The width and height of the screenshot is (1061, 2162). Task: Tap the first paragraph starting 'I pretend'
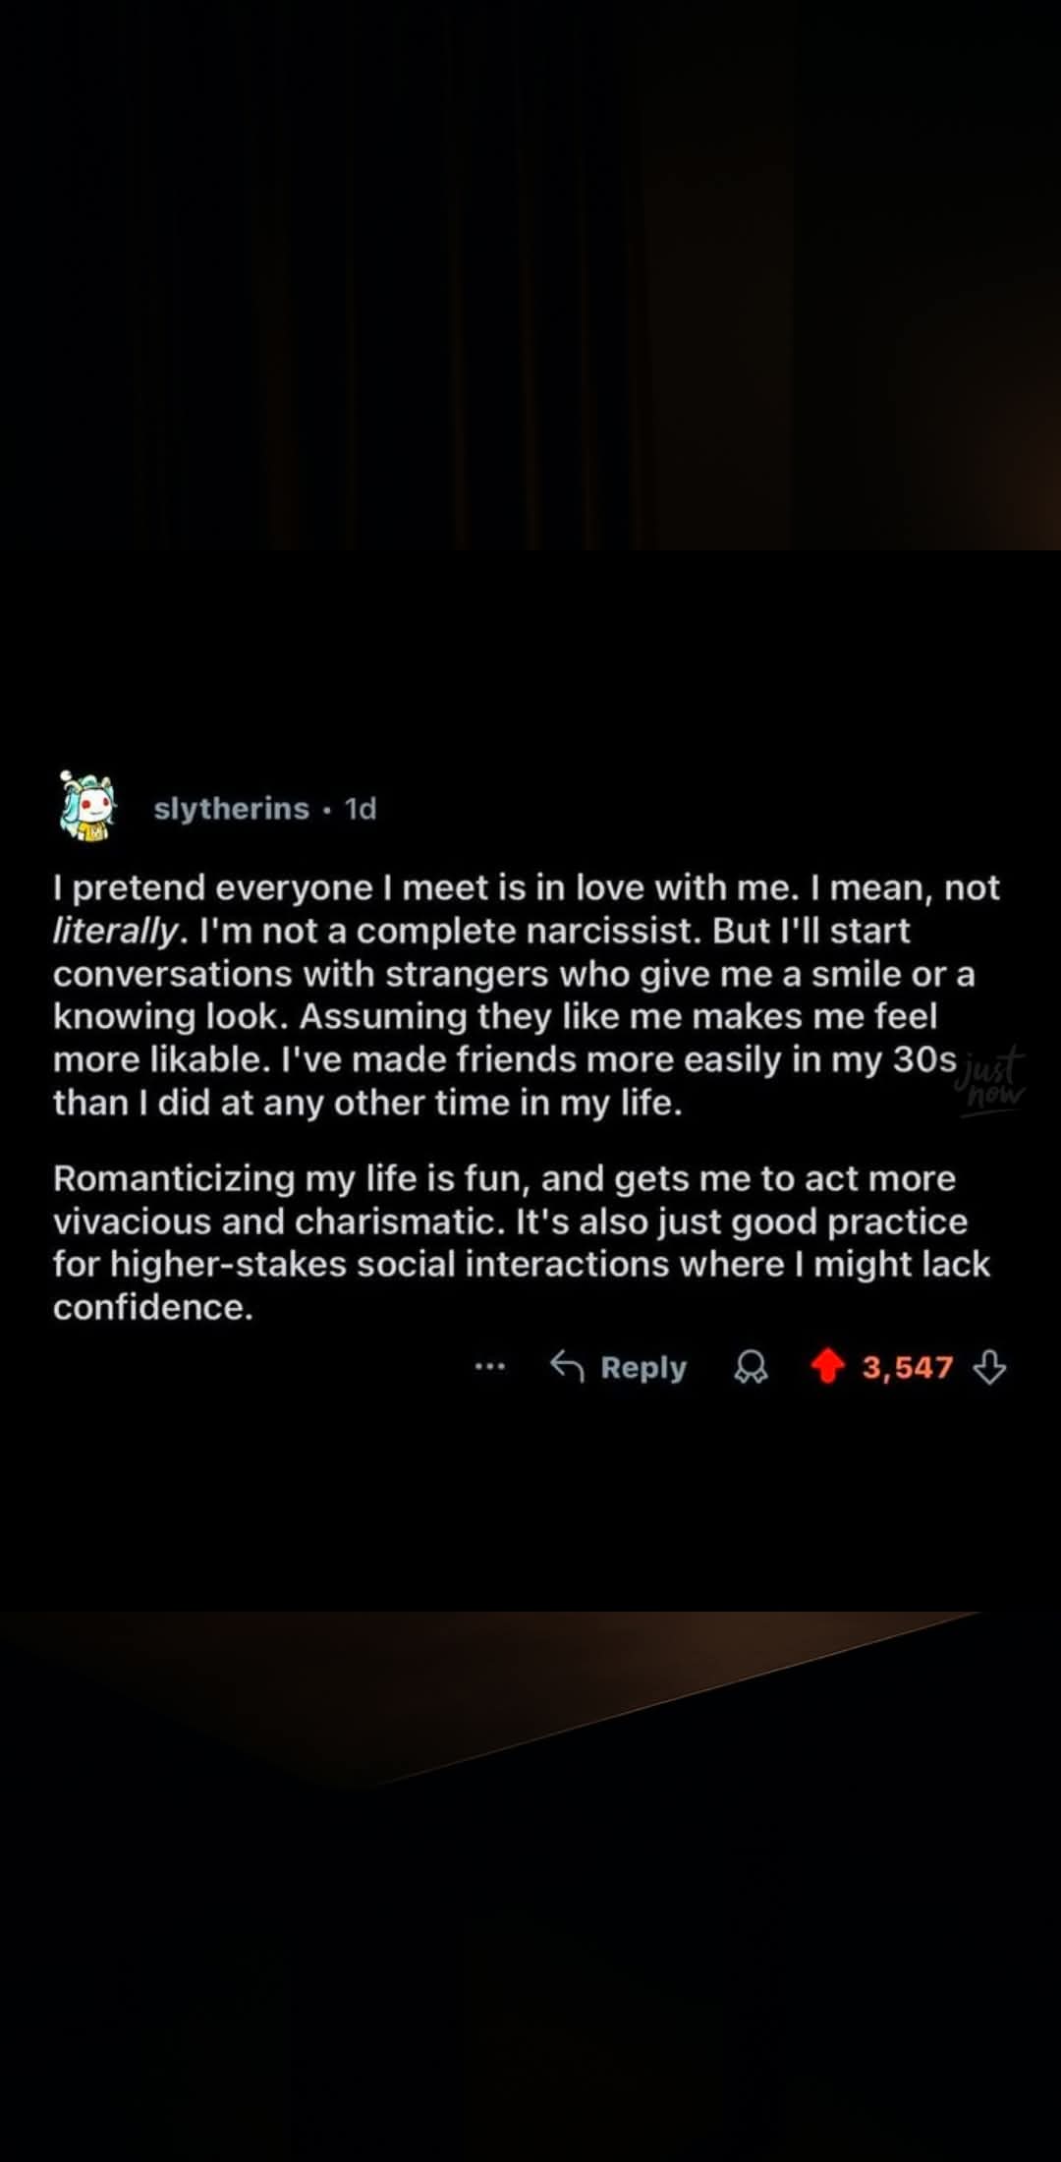click(x=527, y=995)
